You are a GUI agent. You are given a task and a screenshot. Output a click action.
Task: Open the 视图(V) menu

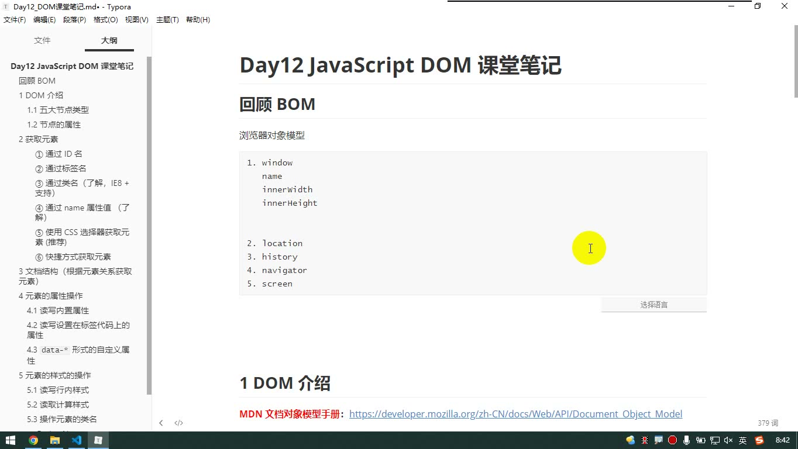[137, 20]
